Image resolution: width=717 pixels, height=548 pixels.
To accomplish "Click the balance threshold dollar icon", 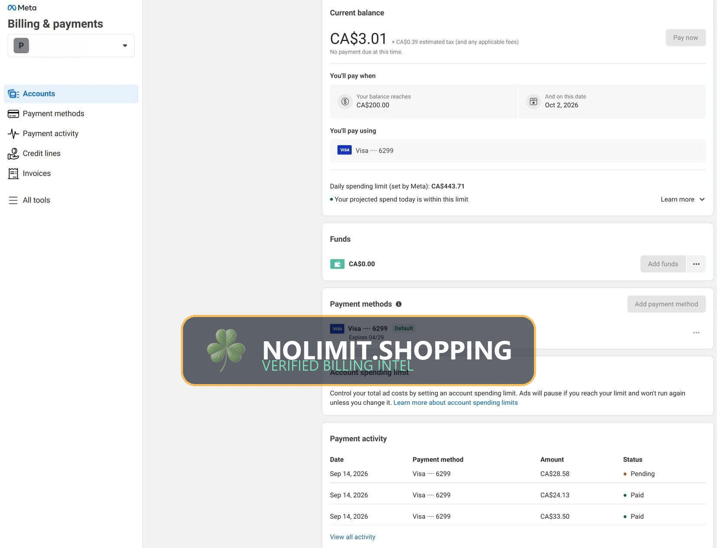I will point(345,101).
